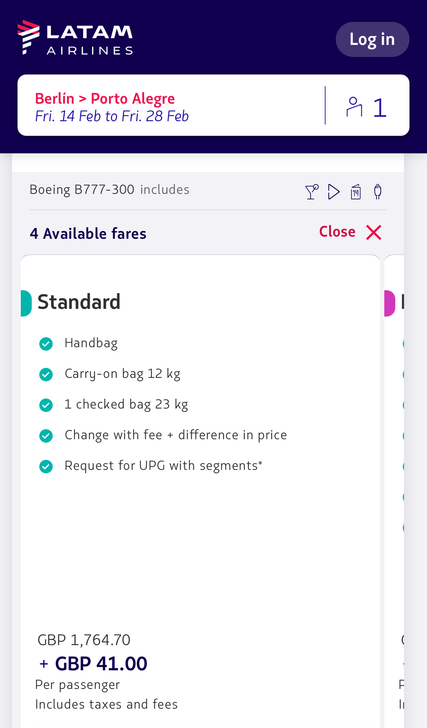Click the cocktail drinks amenity icon
The image size is (427, 728).
click(x=312, y=192)
